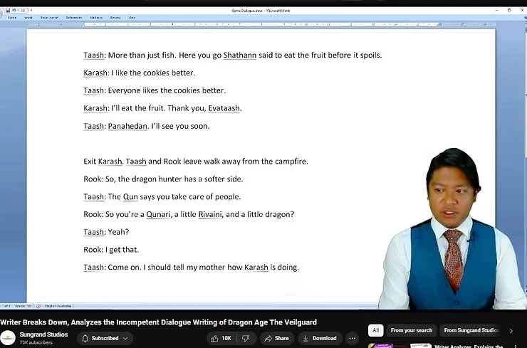The width and height of the screenshot is (527, 348).
Task: Click the Redo icon in Word's quick access toolbar
Action: click(x=23, y=11)
